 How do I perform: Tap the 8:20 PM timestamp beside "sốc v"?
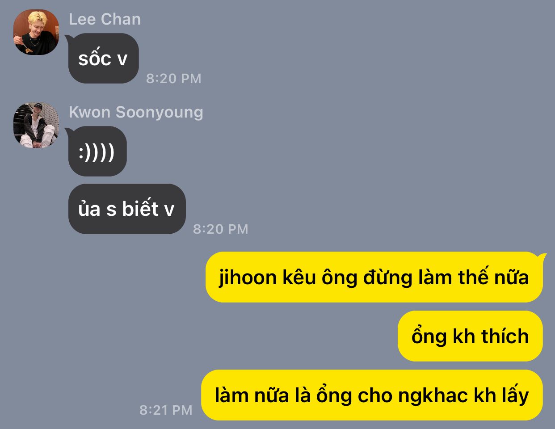click(x=174, y=79)
